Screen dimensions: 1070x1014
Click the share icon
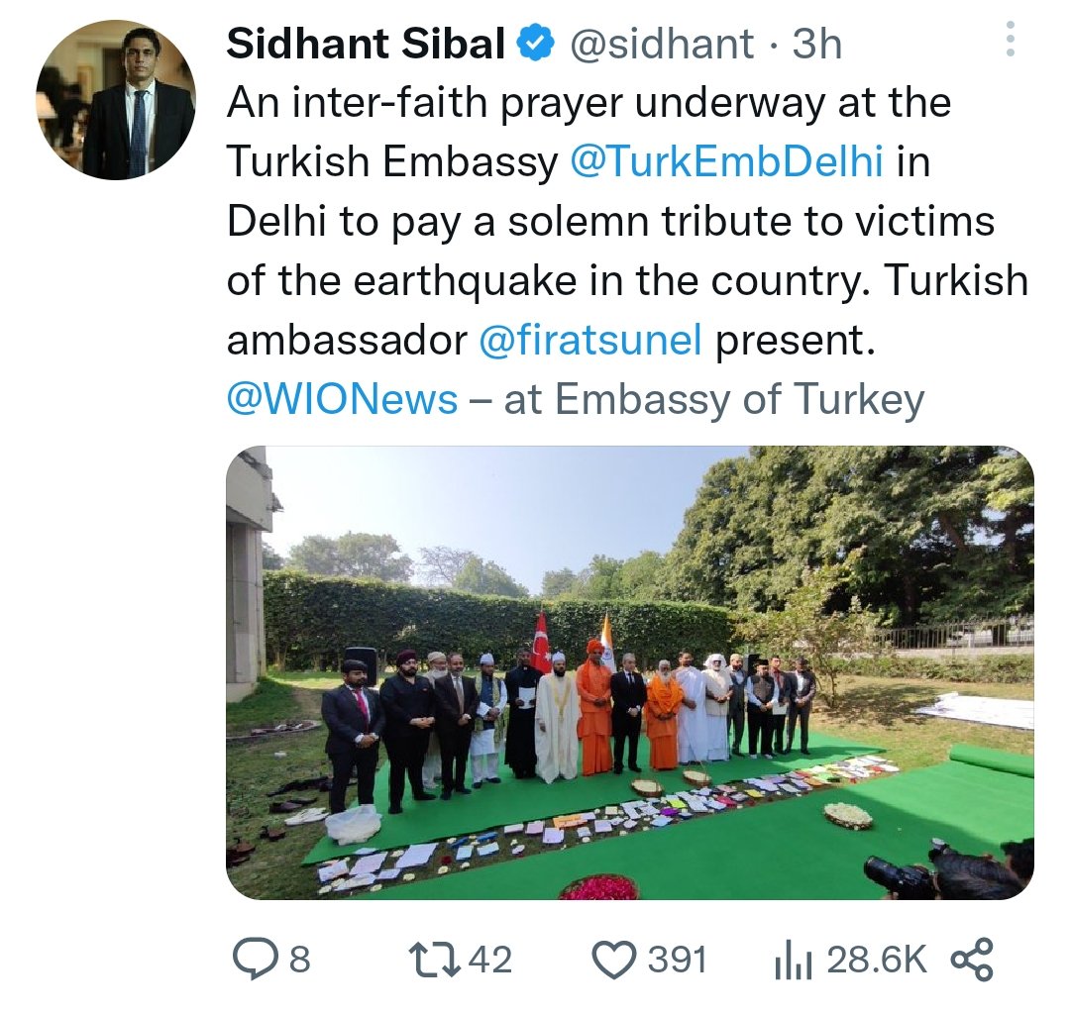tap(971, 959)
